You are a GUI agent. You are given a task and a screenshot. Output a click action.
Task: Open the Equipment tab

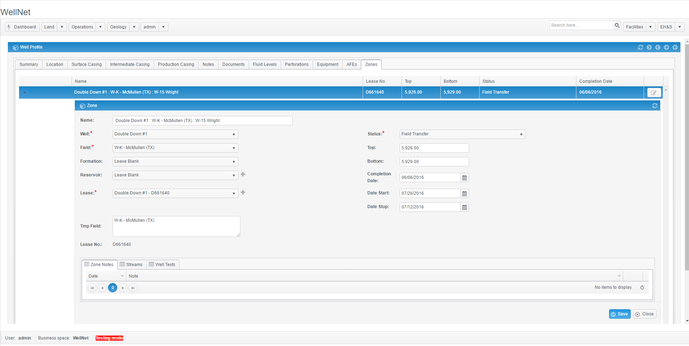tap(328, 64)
